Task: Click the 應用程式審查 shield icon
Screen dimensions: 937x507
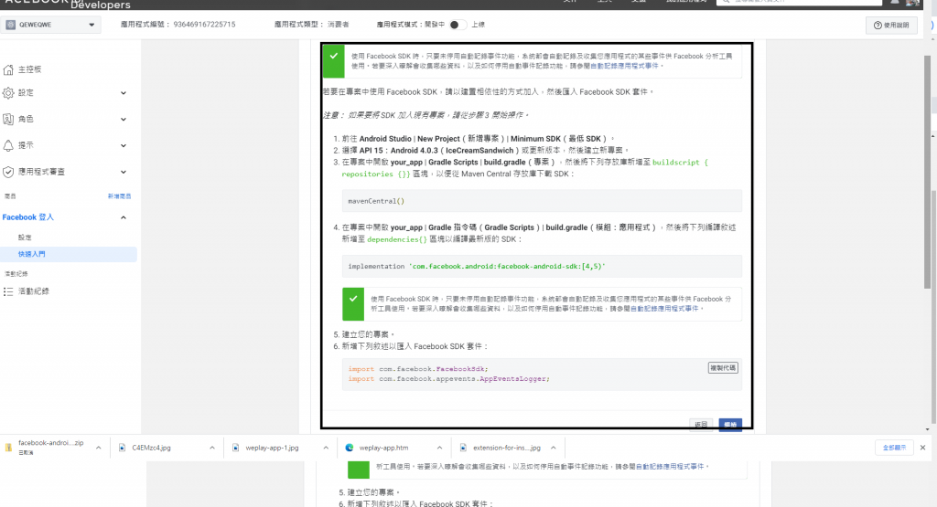Action: tap(8, 172)
